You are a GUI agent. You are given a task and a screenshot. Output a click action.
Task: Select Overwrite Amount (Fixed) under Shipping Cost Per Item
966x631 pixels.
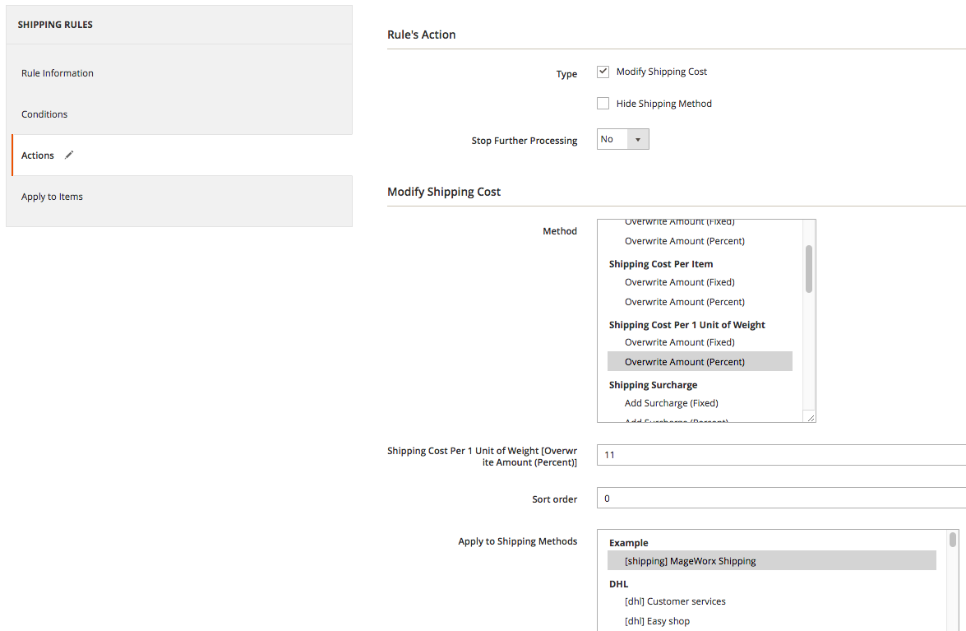[x=679, y=282]
